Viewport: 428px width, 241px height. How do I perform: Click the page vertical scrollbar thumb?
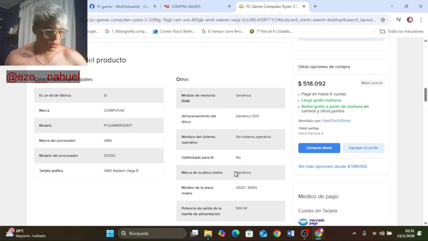[x=426, y=95]
